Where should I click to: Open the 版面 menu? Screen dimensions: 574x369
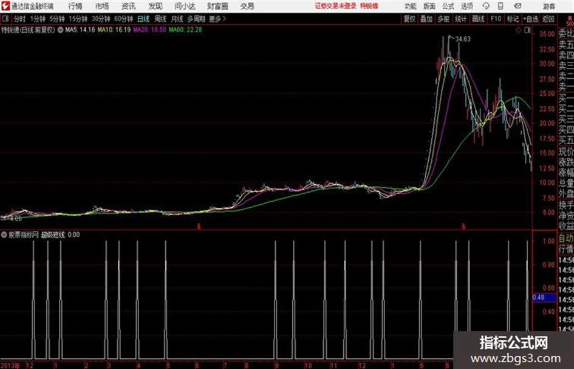pyautogui.click(x=429, y=6)
